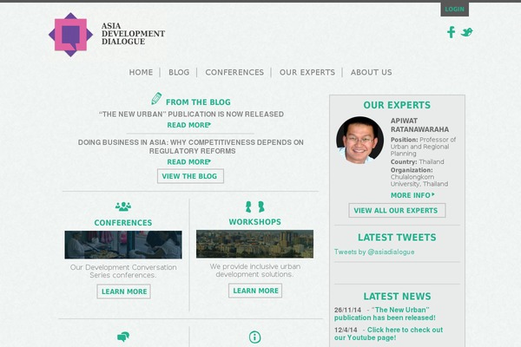Click LEARN MORE under Workshops
Screen dimensions: 521x347
tap(255, 291)
